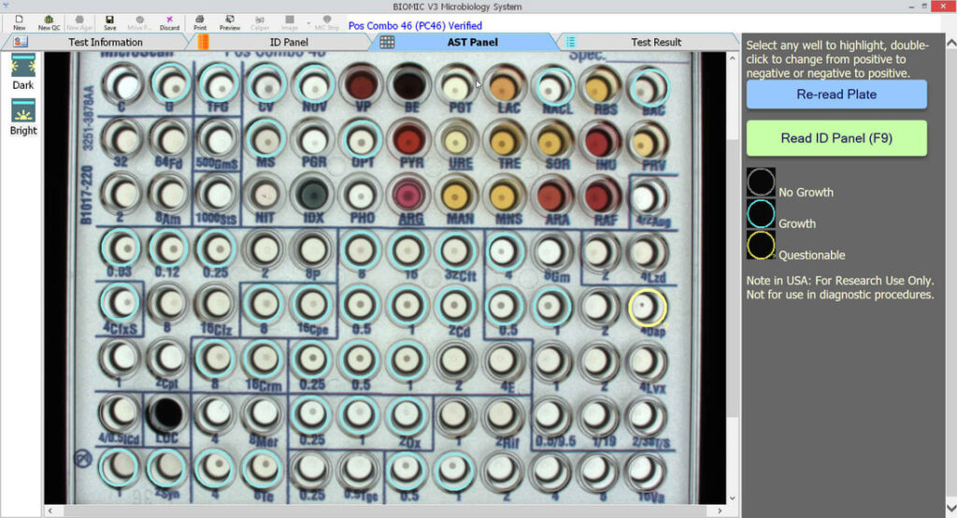Select the NACL well
The width and height of the screenshot is (957, 518).
pos(552,87)
